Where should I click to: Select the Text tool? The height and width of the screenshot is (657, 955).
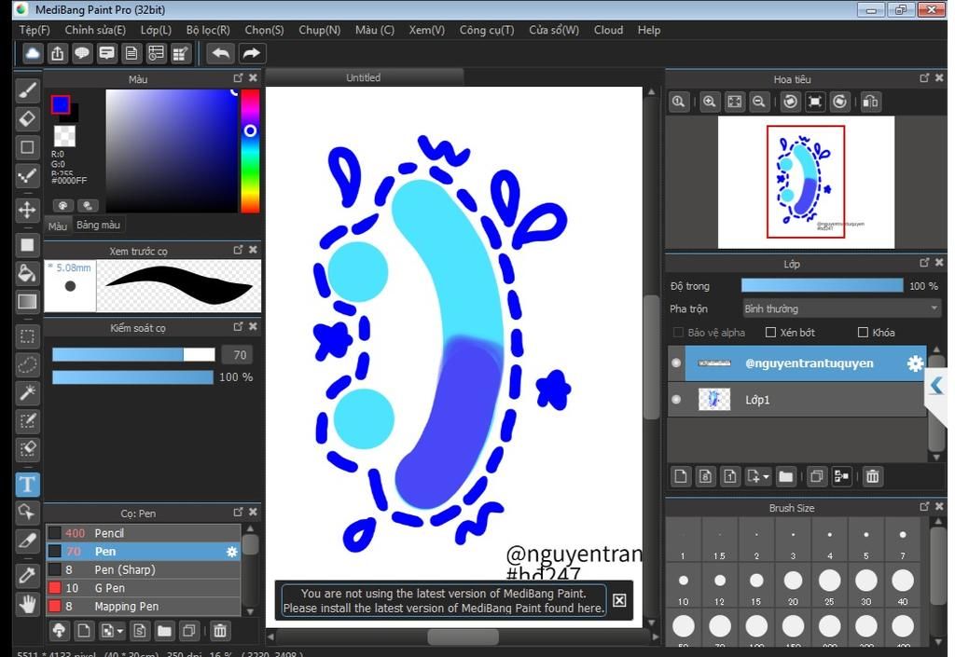click(27, 485)
